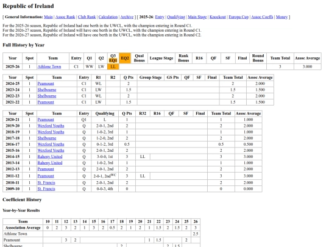Click the Year-by-Year Results subheading
Viewport: 329px width, 247px height.
21,210
